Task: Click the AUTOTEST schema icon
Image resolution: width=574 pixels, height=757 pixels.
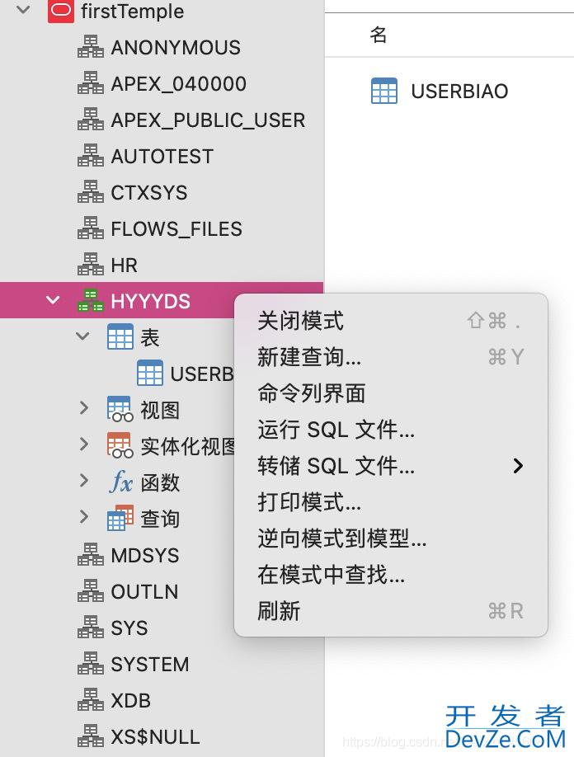Action: click(90, 156)
